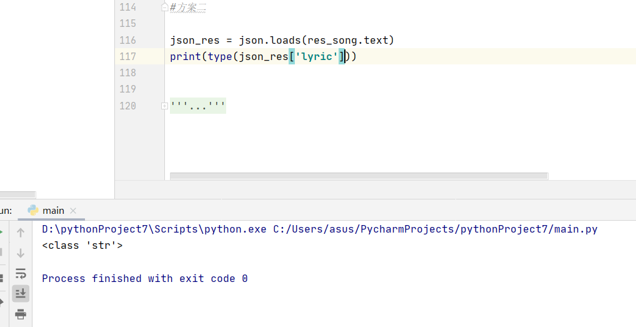Screen dimensions: 636x327
Task: Select the main run tab
Action: pos(52,211)
